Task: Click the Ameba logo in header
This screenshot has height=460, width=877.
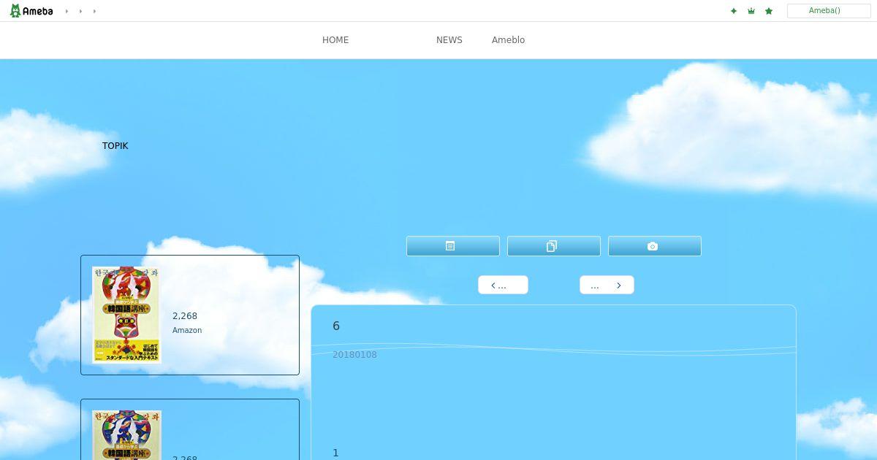Action: tap(31, 11)
